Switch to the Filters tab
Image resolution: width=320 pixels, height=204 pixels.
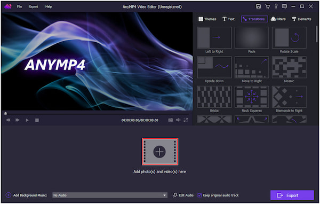[x=278, y=19]
